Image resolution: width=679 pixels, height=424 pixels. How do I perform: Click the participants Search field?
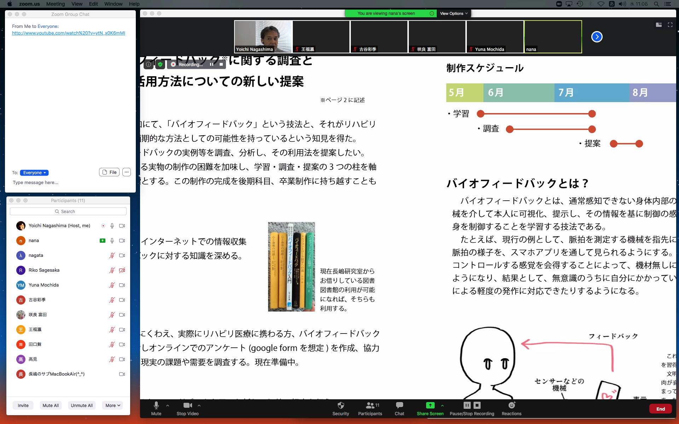(x=68, y=211)
